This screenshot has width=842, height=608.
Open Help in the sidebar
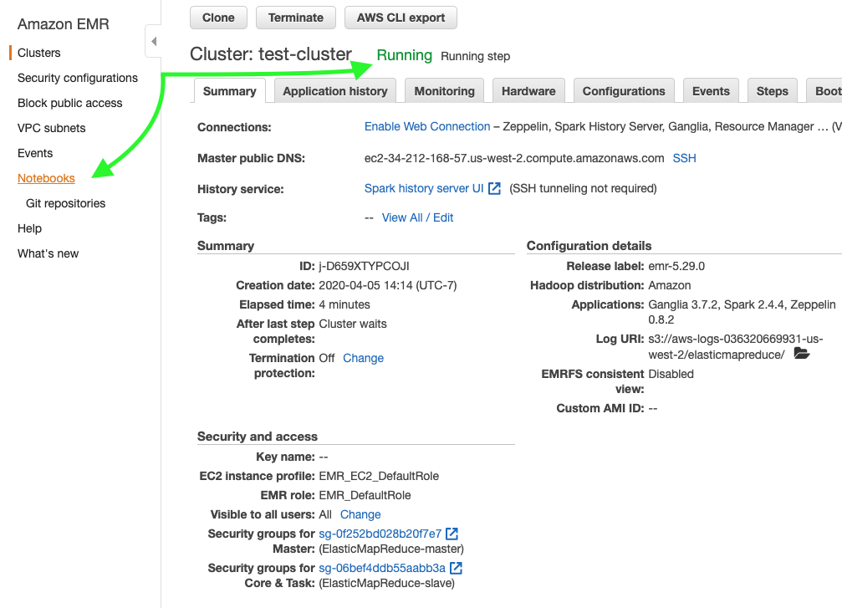tap(29, 229)
